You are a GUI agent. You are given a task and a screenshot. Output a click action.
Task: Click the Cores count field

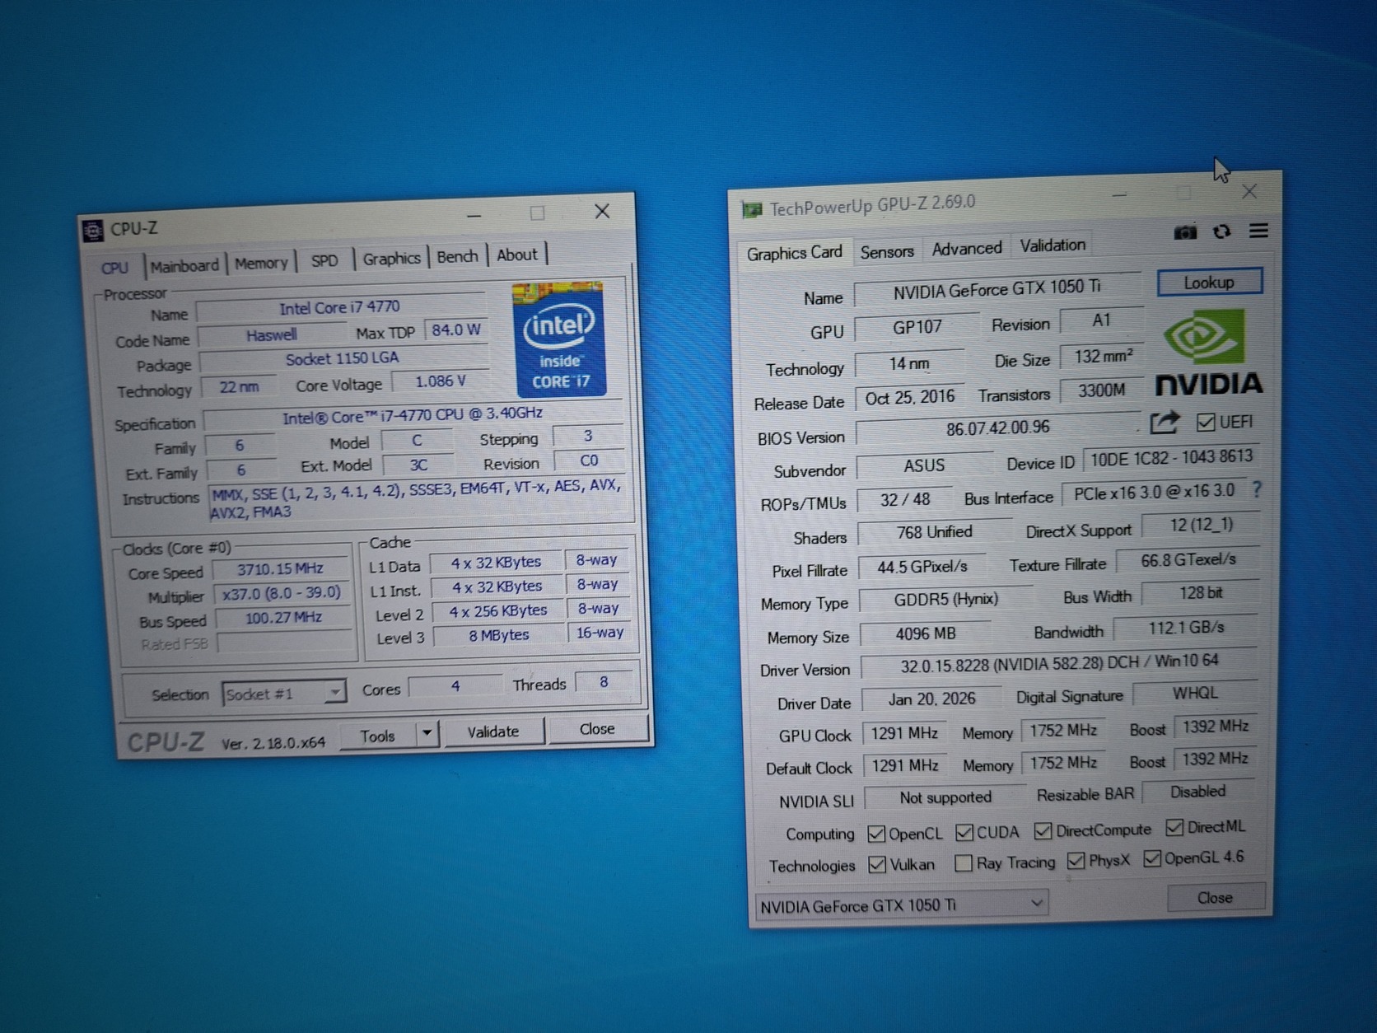pyautogui.click(x=455, y=686)
